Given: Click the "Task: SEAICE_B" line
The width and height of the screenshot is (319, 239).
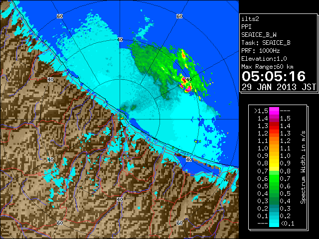Looking at the screenshot, I should tap(266, 43).
